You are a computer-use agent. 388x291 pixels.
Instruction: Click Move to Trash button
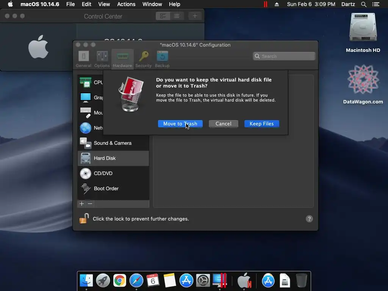click(x=180, y=124)
